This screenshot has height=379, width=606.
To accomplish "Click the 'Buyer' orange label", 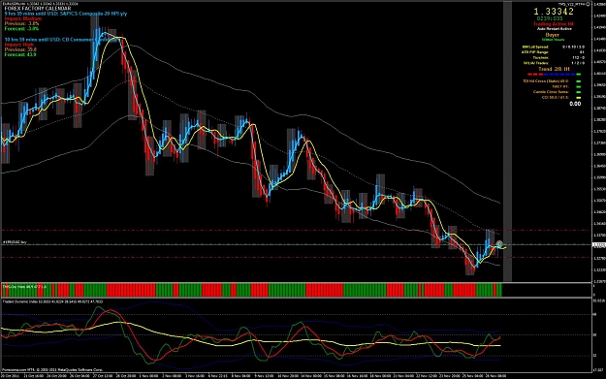I will (553, 35).
